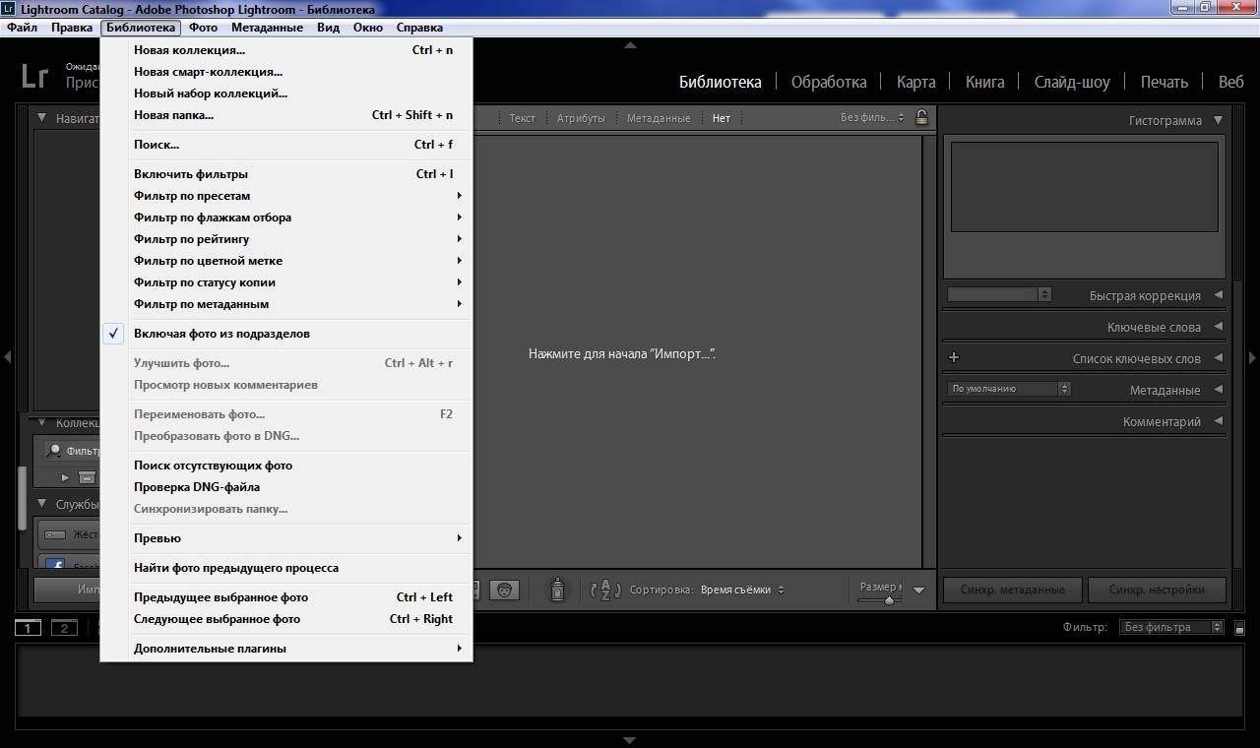
Task: Hide the top module bar with the arrow
Action: [630, 44]
